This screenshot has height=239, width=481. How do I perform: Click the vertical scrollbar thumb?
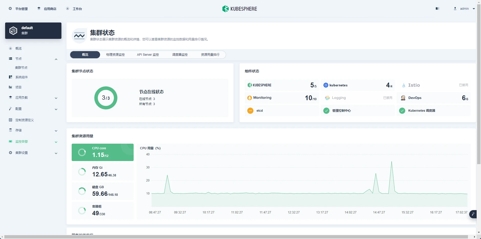tap(479, 84)
